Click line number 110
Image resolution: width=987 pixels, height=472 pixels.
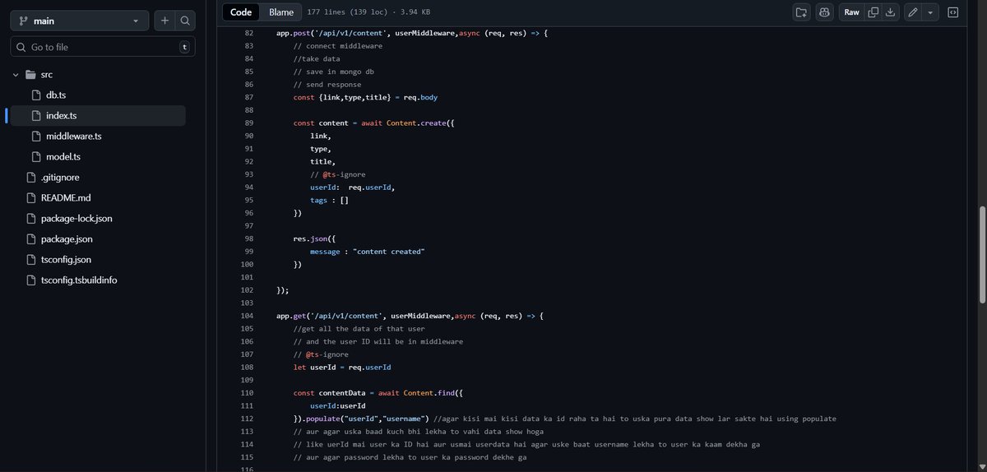(247, 393)
